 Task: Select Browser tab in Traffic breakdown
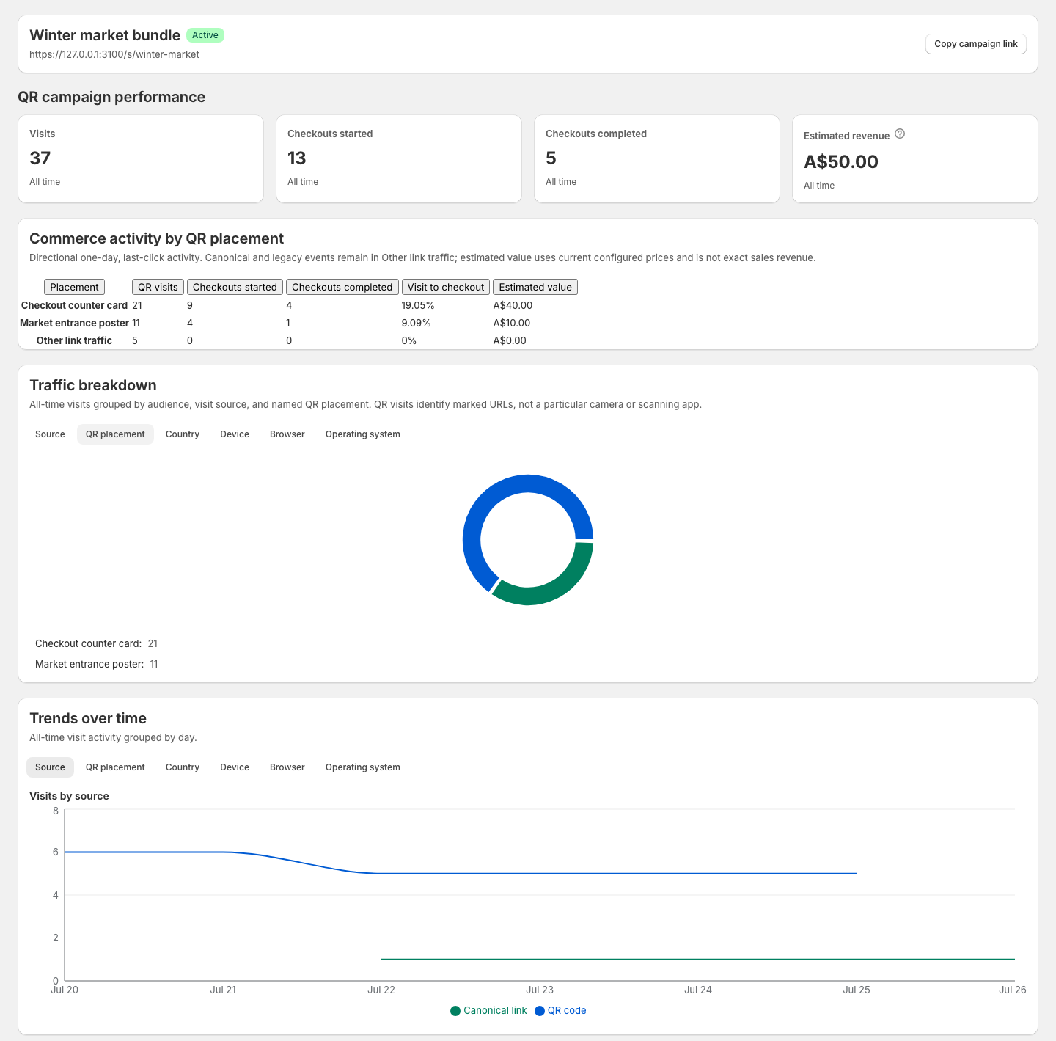(287, 434)
